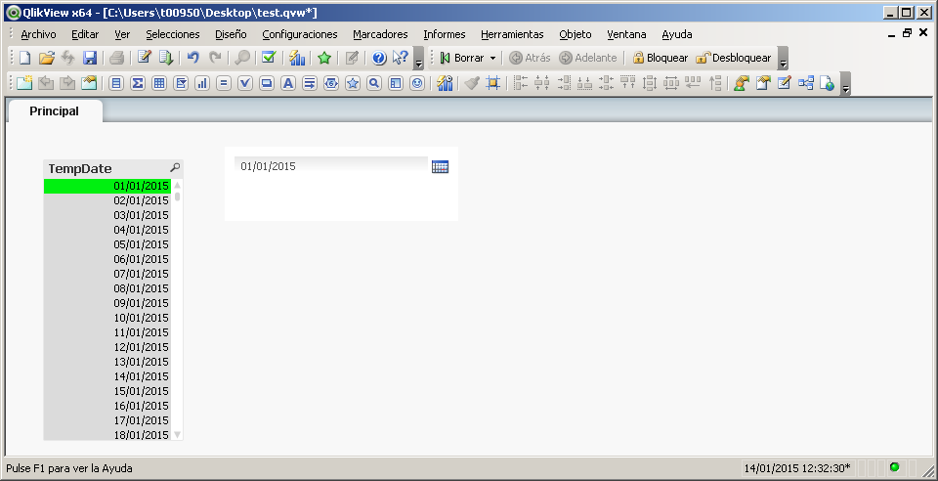Screen dimensions: 938x481
Task: Open User Preferences icon
Action: click(x=742, y=83)
